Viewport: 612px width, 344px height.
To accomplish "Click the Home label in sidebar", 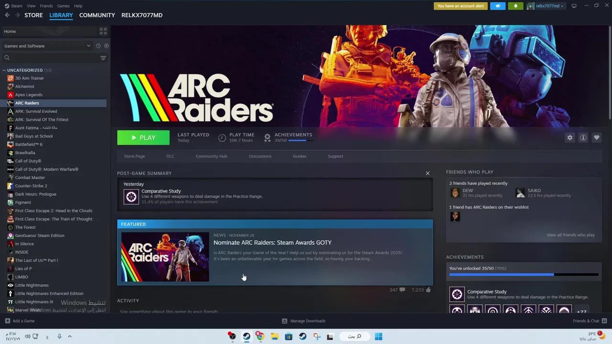I will (10, 31).
